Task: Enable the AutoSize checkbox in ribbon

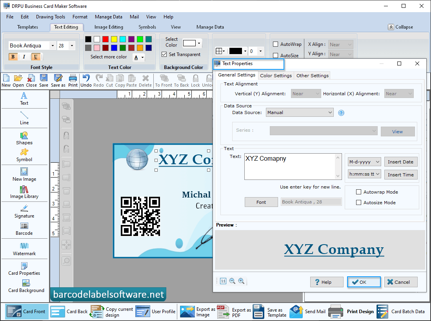Action: [275, 56]
